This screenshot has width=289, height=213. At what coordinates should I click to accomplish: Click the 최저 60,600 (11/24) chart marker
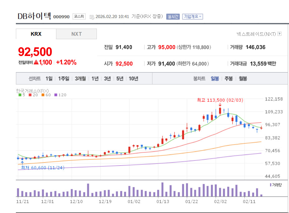(x=43, y=168)
